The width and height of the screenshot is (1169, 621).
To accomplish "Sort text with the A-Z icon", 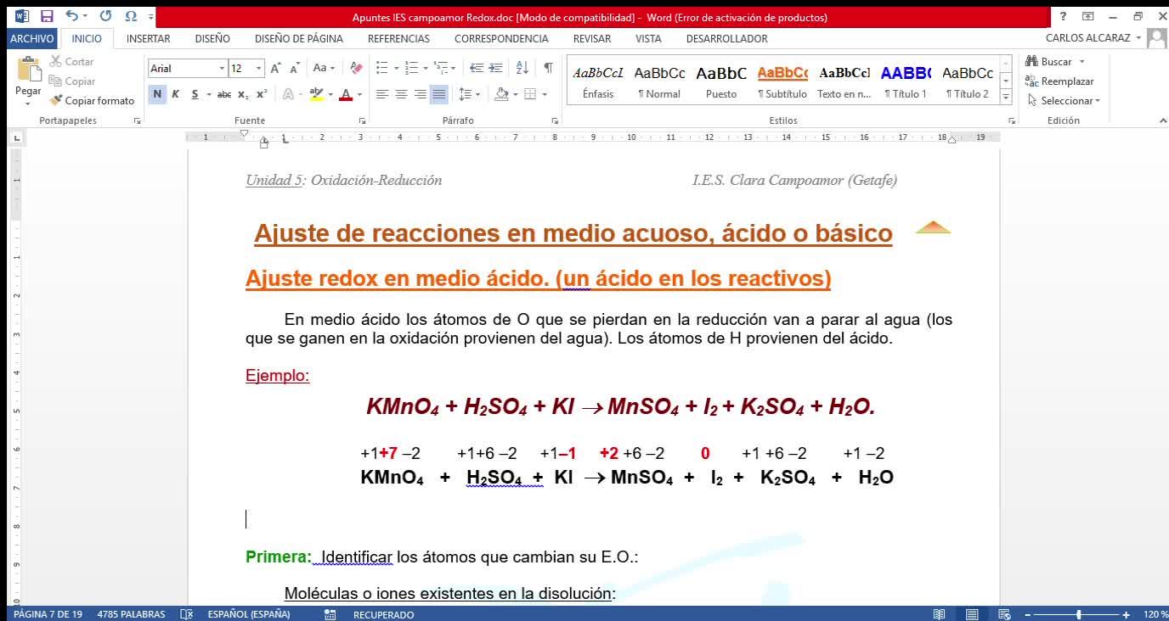I will 522,68.
